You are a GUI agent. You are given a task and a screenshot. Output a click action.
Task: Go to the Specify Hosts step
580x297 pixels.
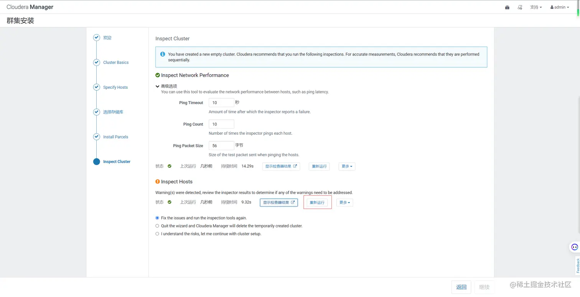click(x=115, y=87)
